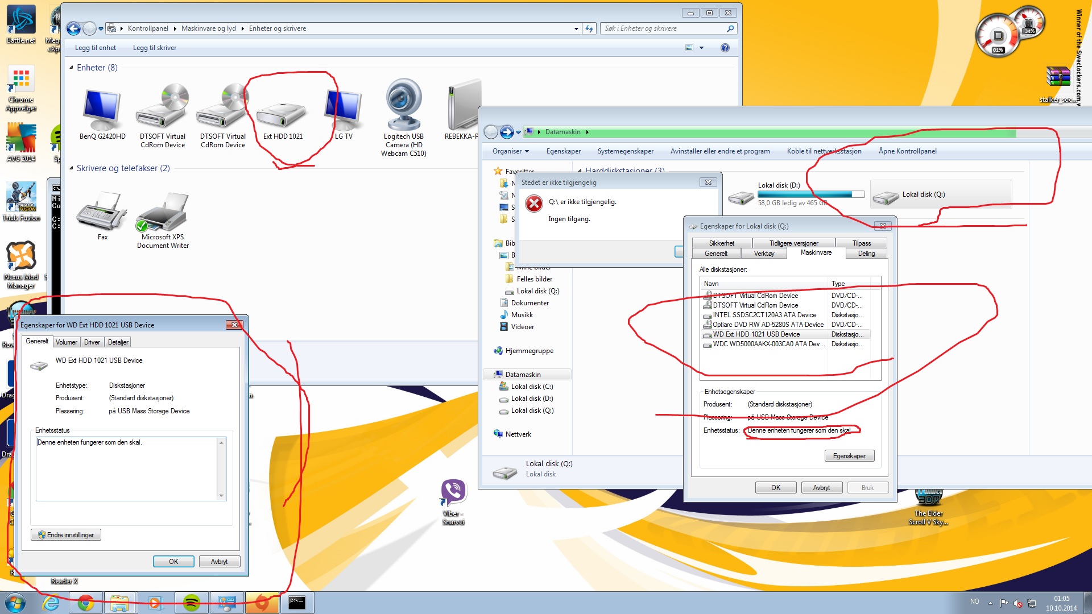Click the Lokal disk (D:) capacity bar
The image size is (1092, 614).
(x=811, y=194)
